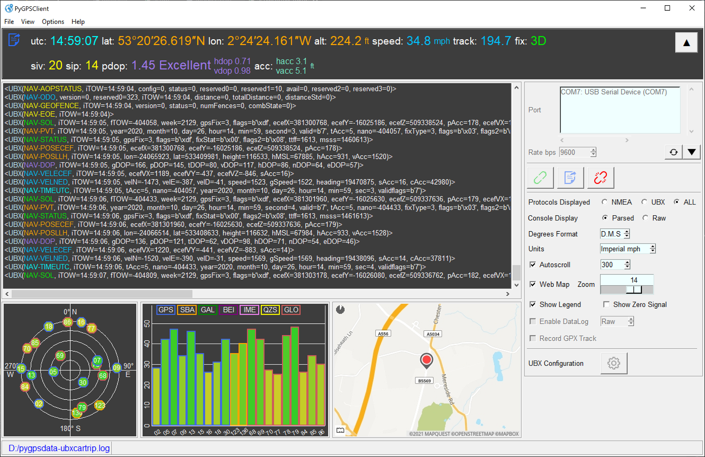Click the expand icon at map's bottom-left
This screenshot has width=705, height=457.
(x=340, y=430)
